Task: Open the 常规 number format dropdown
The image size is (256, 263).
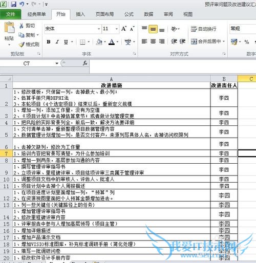Action: click(243, 29)
